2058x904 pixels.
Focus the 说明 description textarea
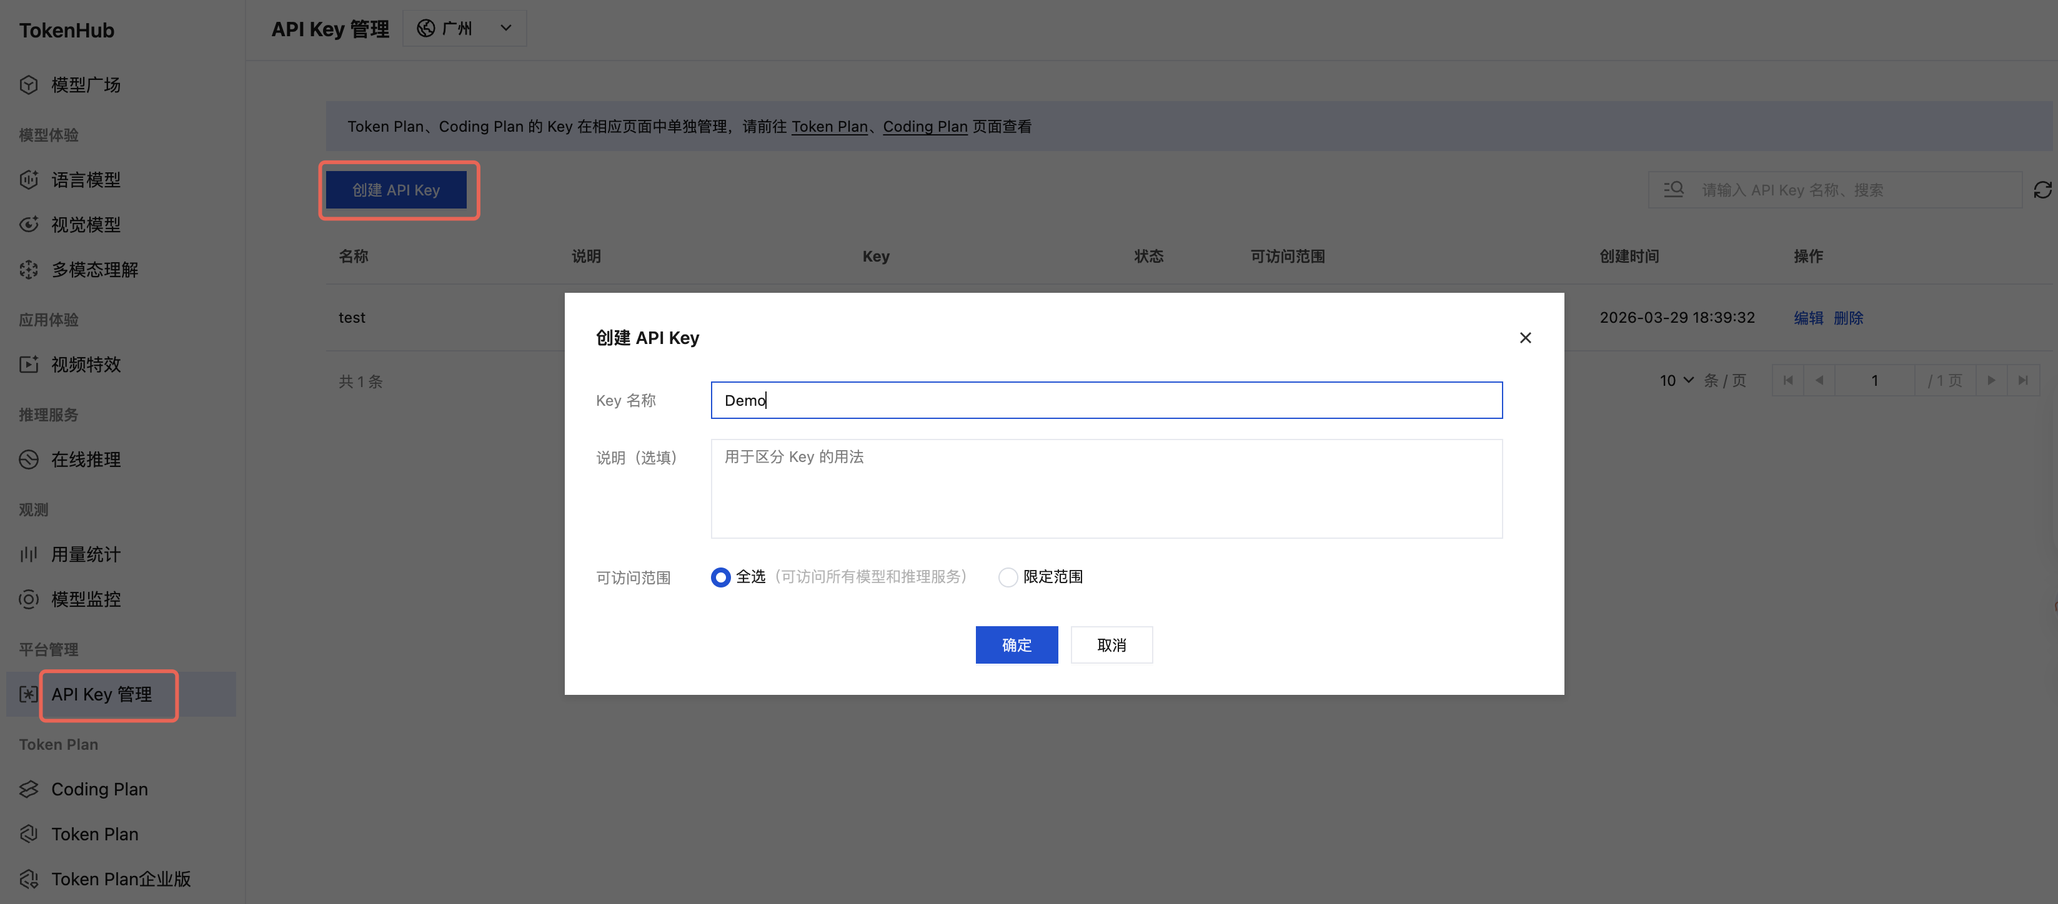coord(1106,489)
